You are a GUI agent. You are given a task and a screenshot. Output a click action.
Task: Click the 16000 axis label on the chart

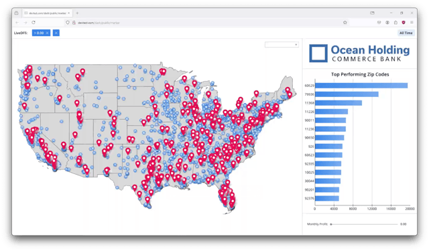coord(391,209)
